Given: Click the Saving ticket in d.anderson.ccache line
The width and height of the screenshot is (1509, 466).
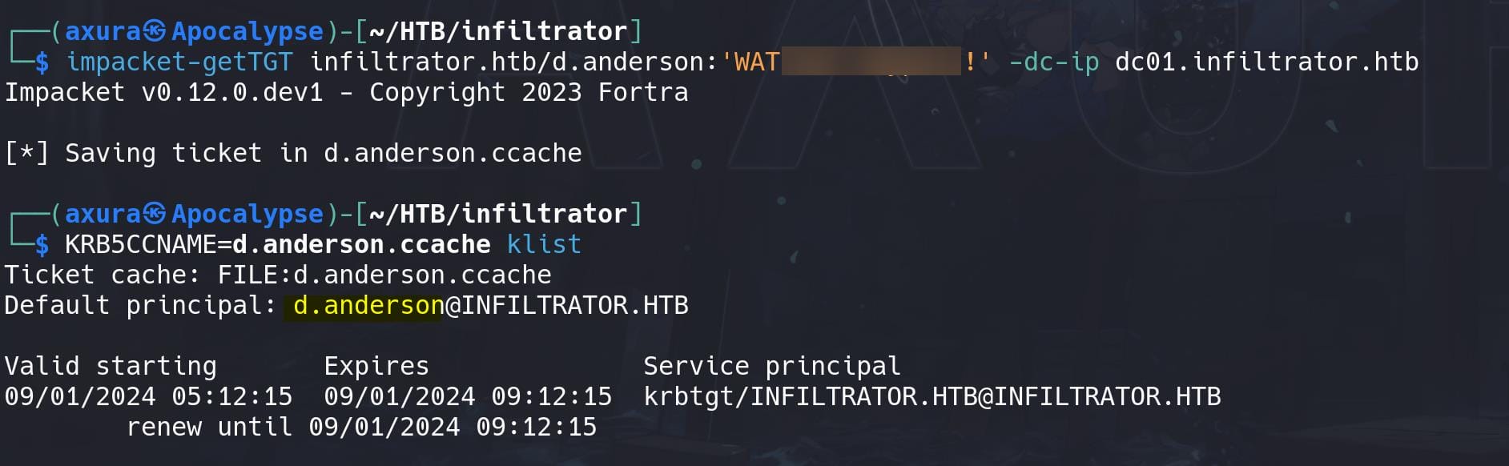Looking at the screenshot, I should click(293, 153).
